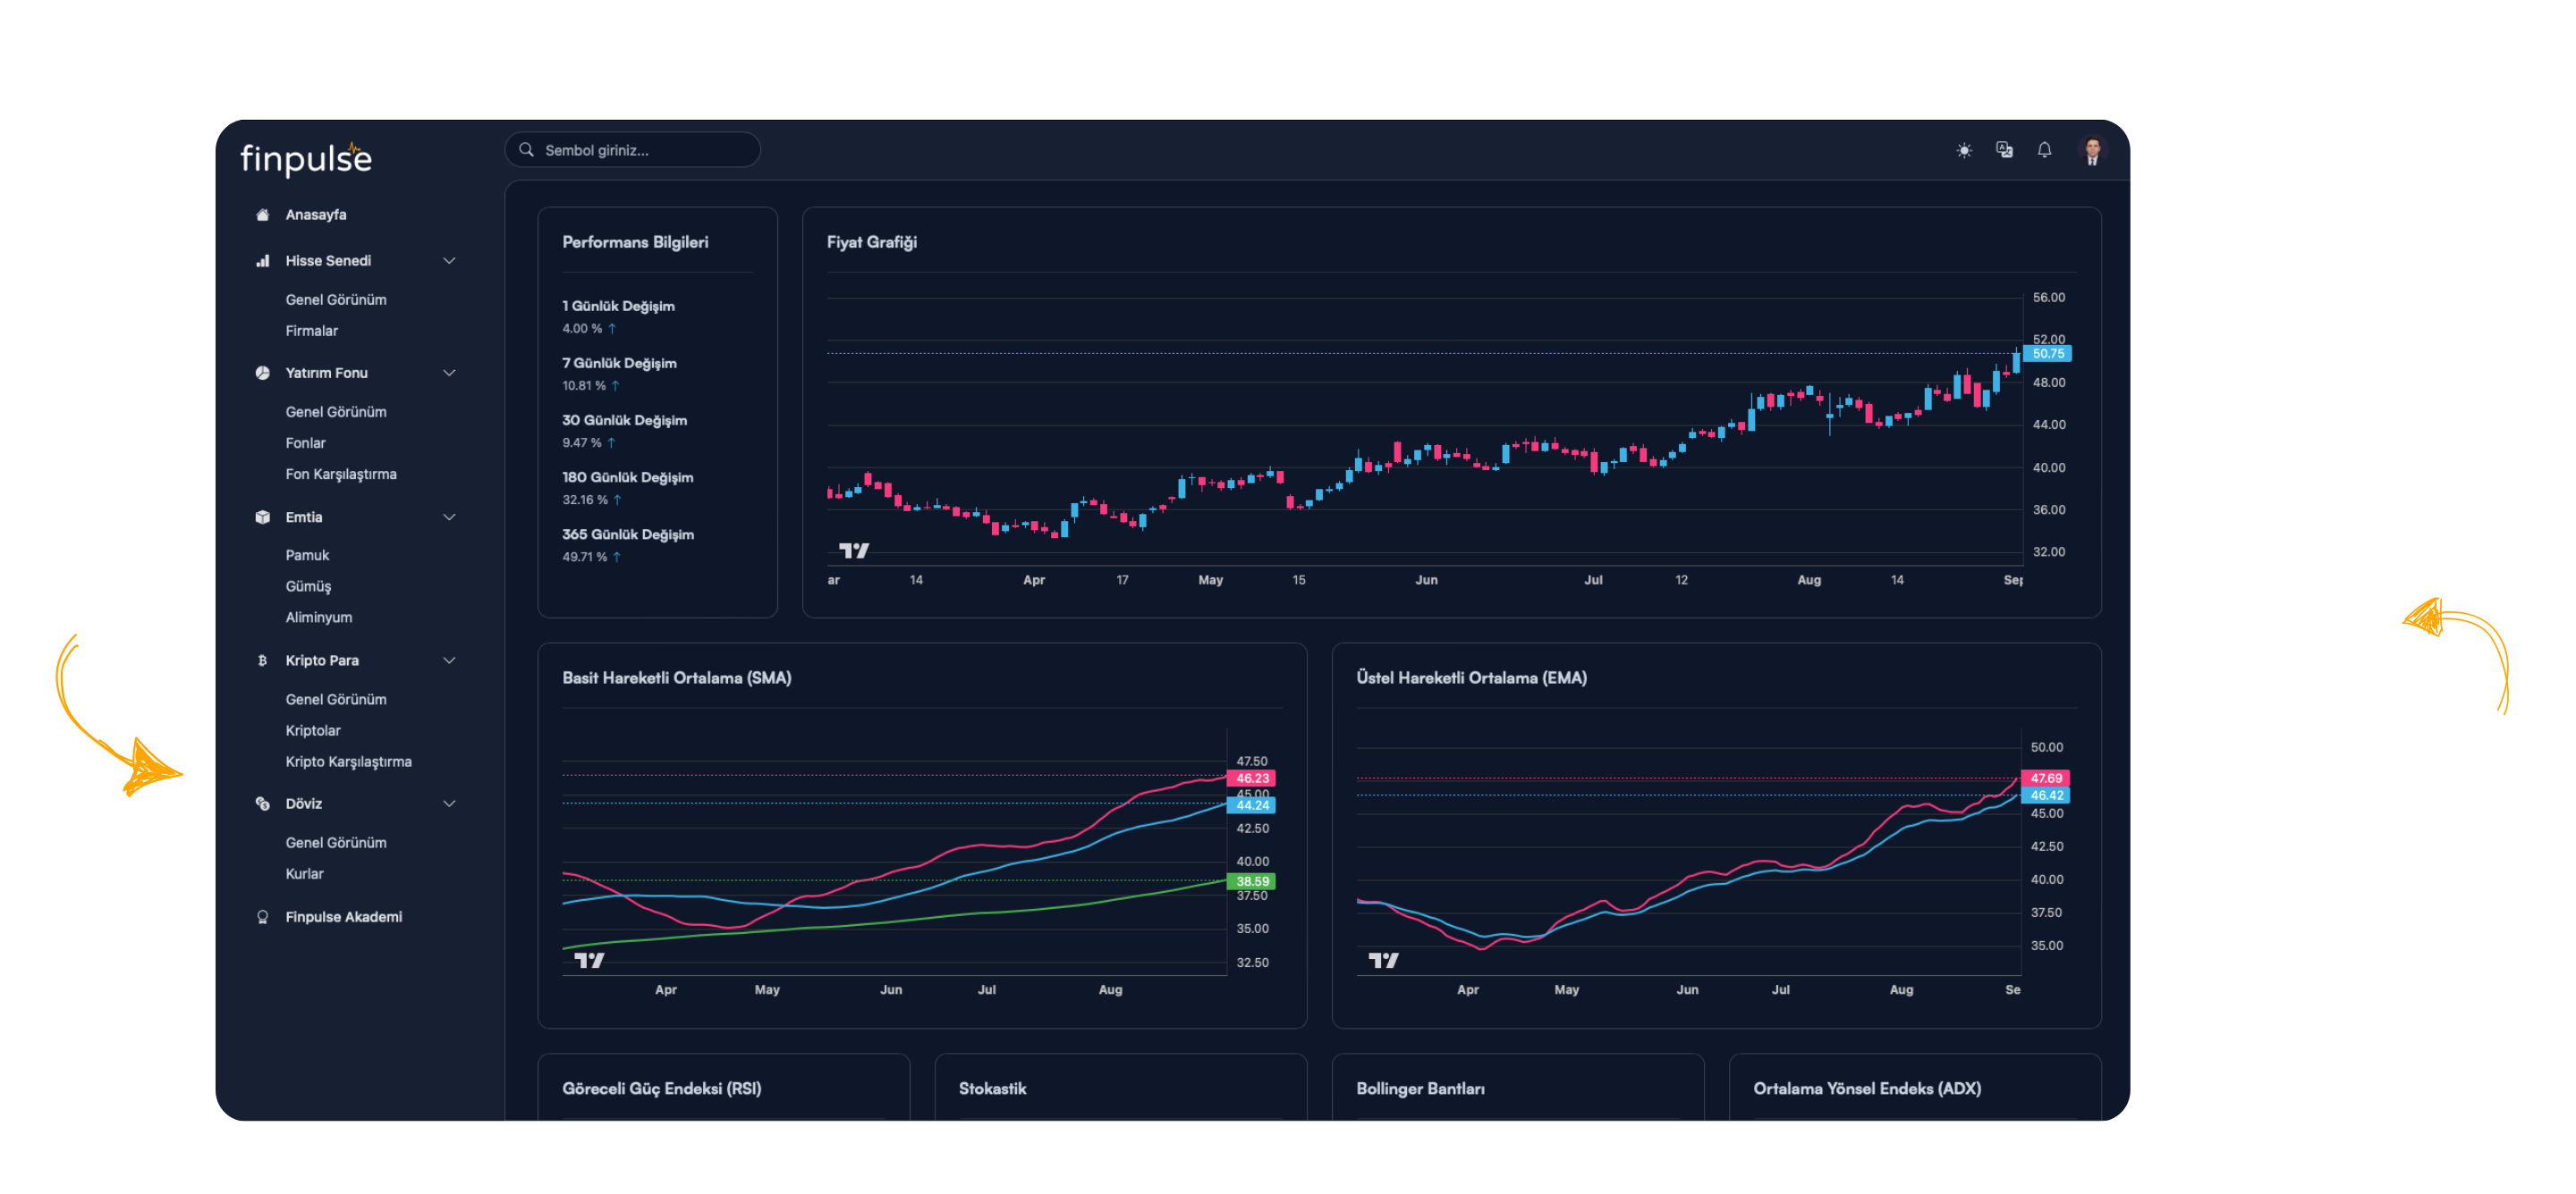2576x1194 pixels.
Task: Open the Kriptolar page
Action: (313, 730)
